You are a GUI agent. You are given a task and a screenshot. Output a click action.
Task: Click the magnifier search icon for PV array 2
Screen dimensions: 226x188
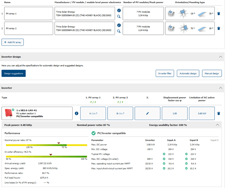119,31
